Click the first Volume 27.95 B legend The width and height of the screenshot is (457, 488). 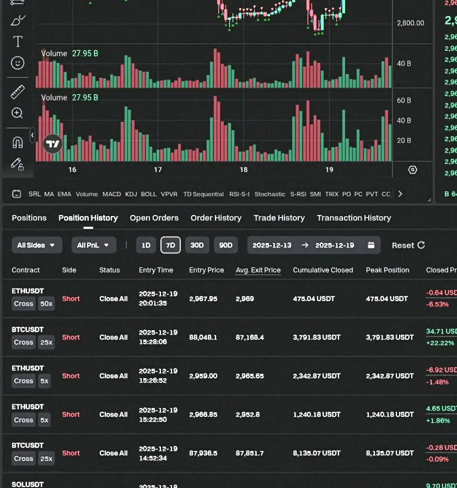point(69,53)
